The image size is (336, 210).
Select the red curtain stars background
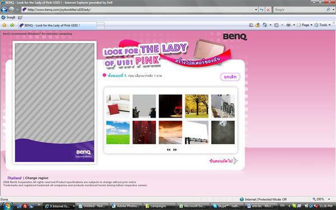click(144, 132)
